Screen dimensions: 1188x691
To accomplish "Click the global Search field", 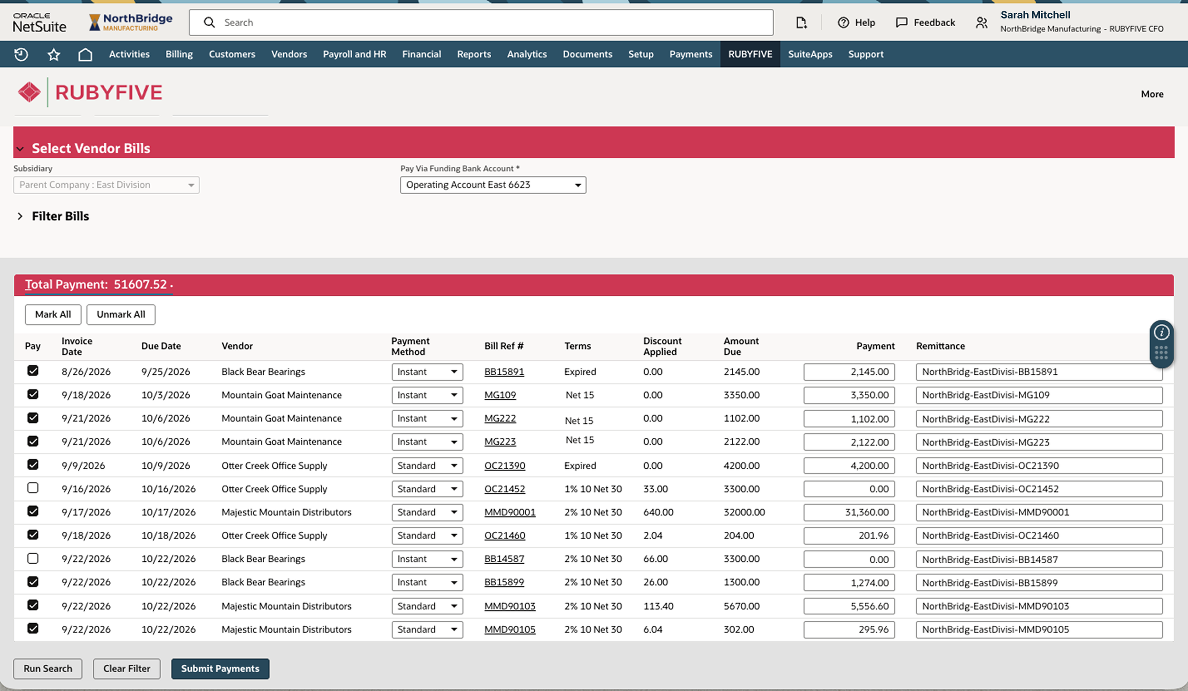I will point(481,22).
